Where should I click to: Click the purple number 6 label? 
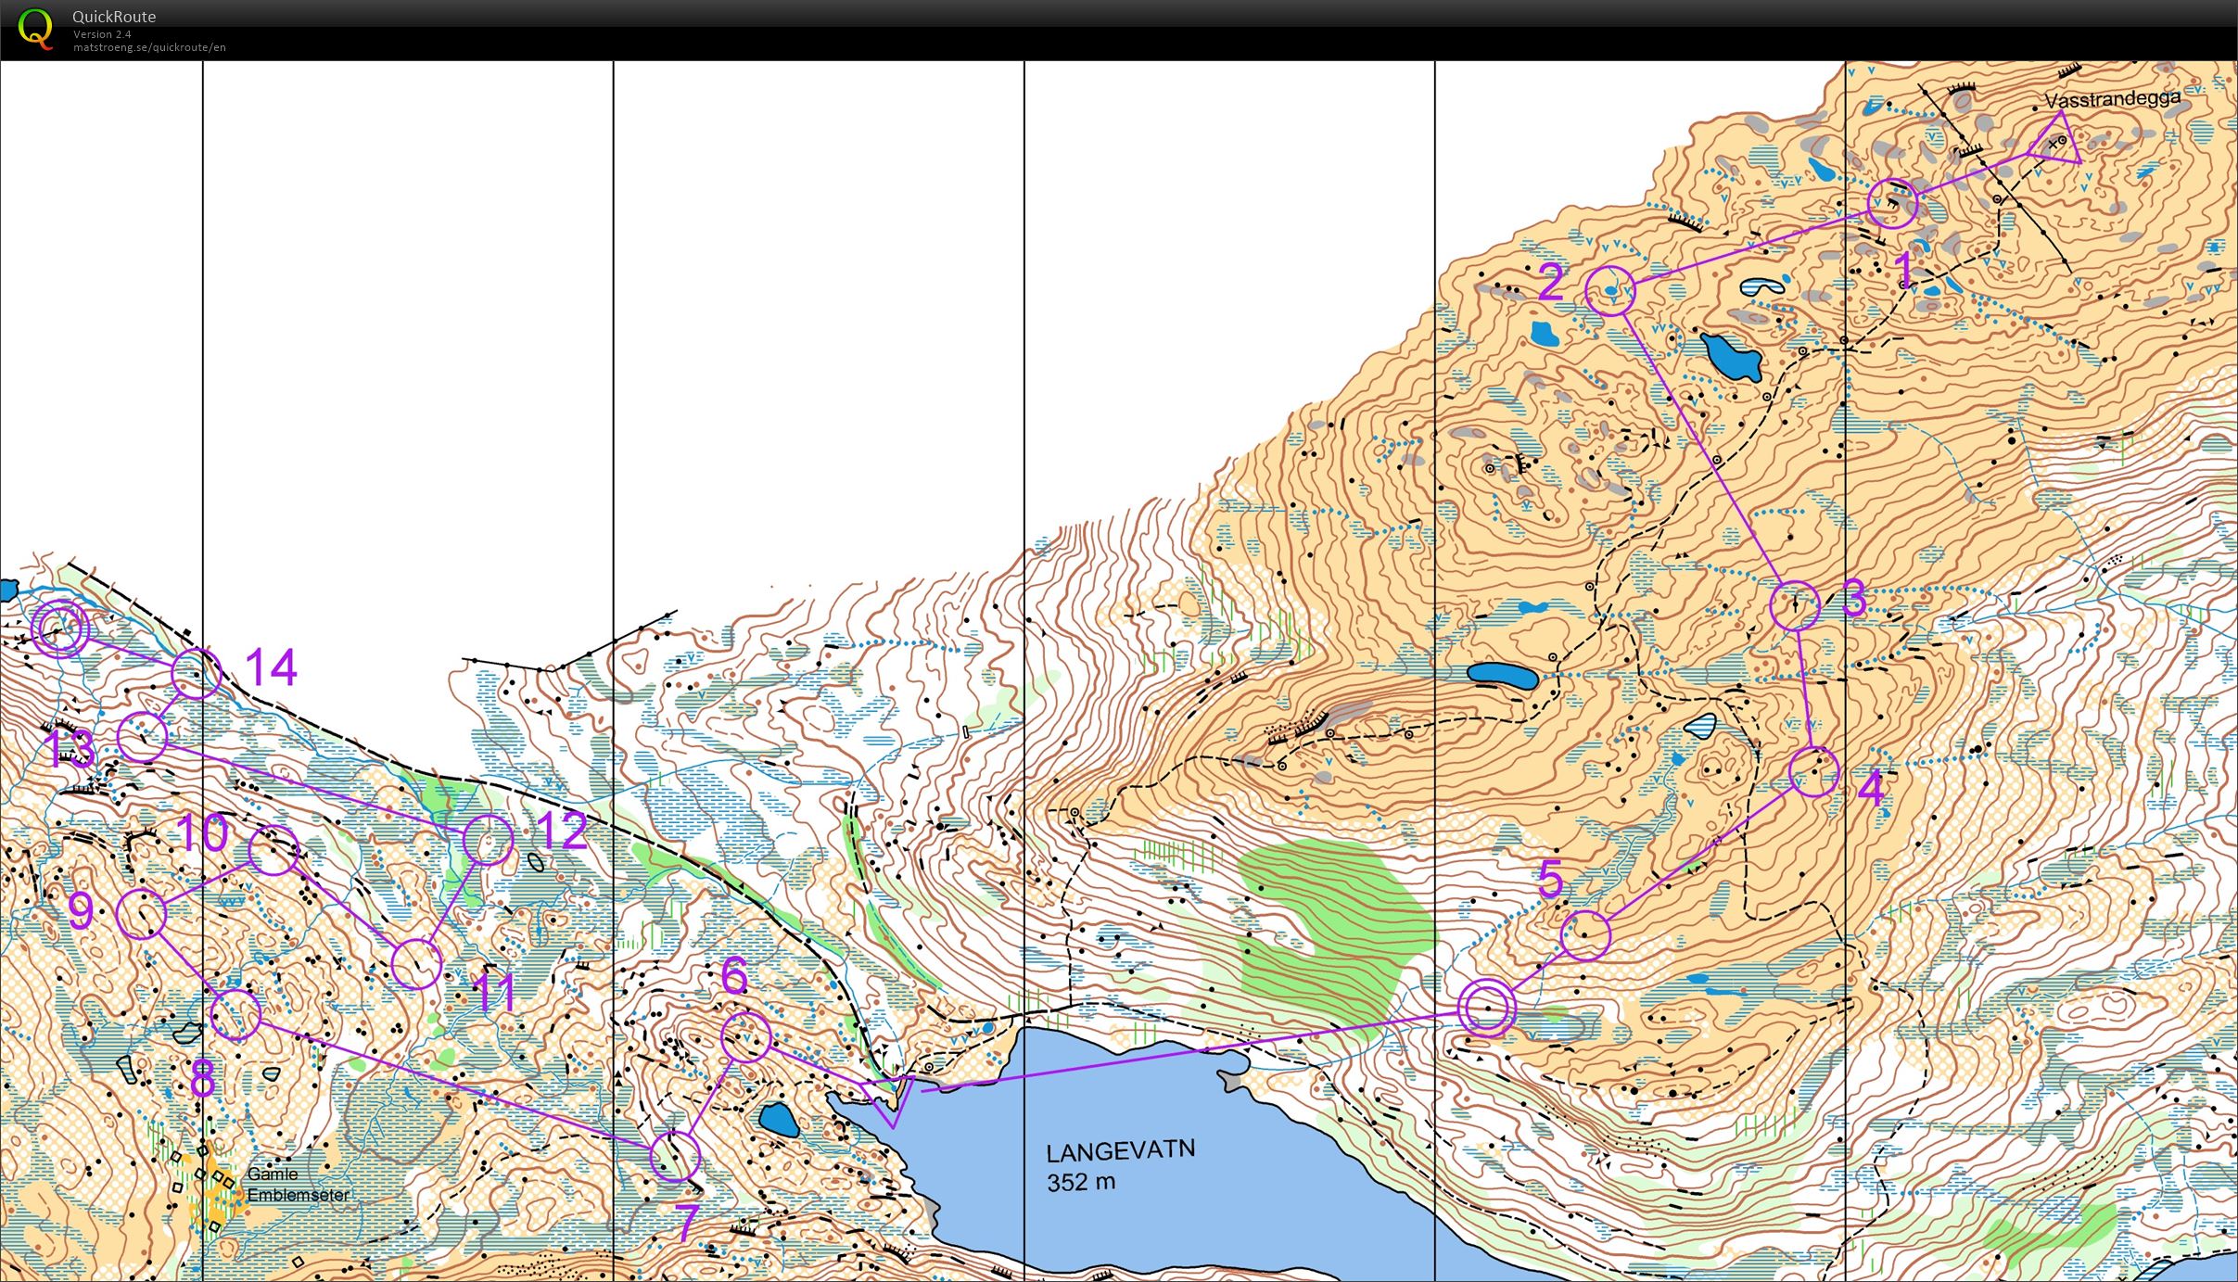[733, 975]
